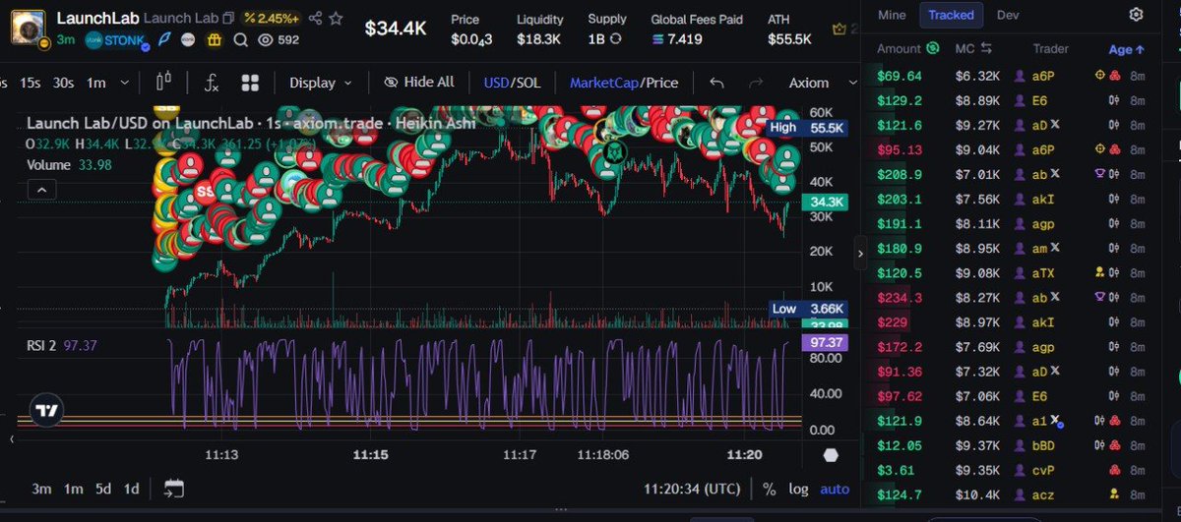
Task: Swap the MC column with arrows icon
Action: (986, 48)
